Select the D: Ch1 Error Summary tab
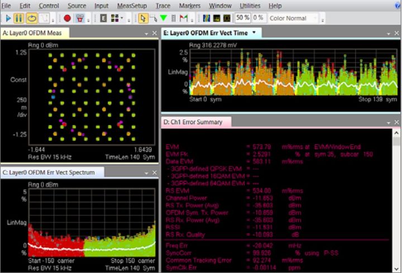 tap(193, 122)
